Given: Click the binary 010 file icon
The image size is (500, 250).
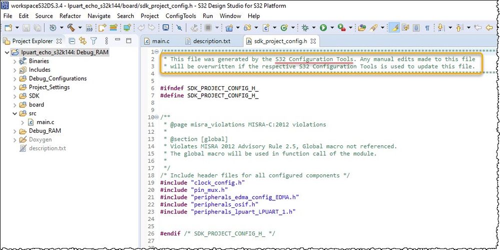Looking at the screenshot, I should coord(89,28).
